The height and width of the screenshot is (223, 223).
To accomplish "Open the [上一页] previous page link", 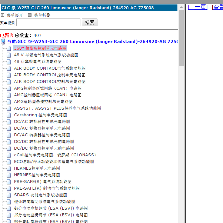I will (x=197, y=7).
